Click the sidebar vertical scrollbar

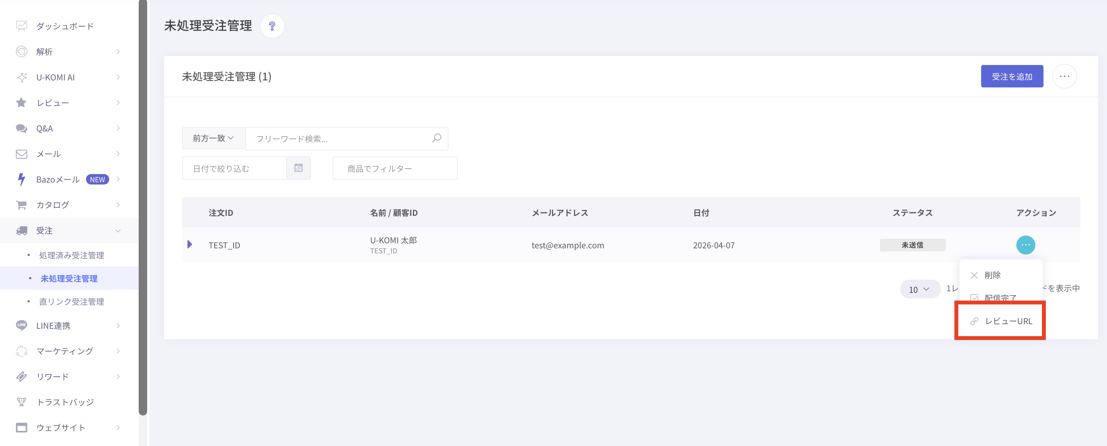click(x=143, y=206)
